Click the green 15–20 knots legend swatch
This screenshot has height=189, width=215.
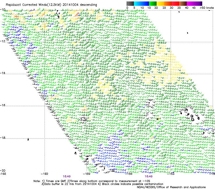153,3
